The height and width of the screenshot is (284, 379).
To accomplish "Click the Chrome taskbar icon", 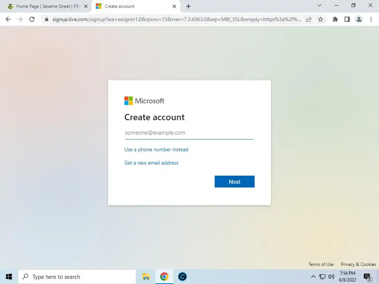I will [164, 277].
